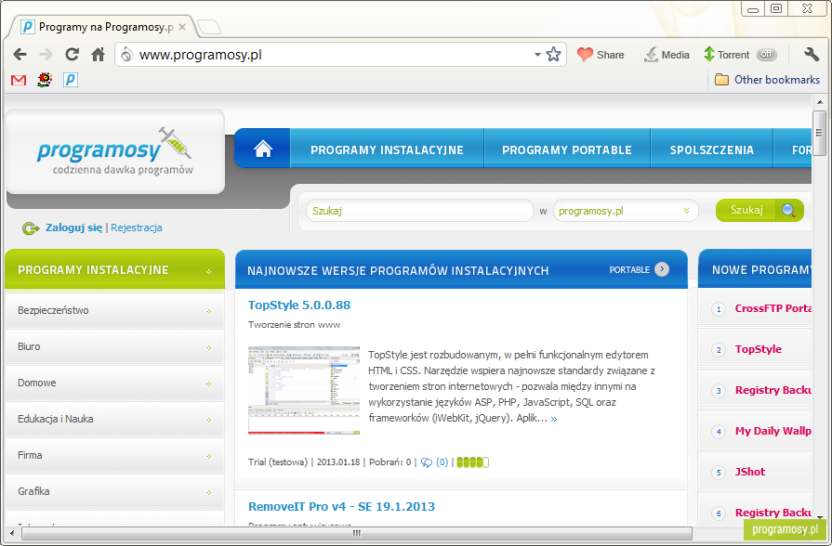Click the browser forward arrow
The width and height of the screenshot is (832, 546).
[46, 54]
